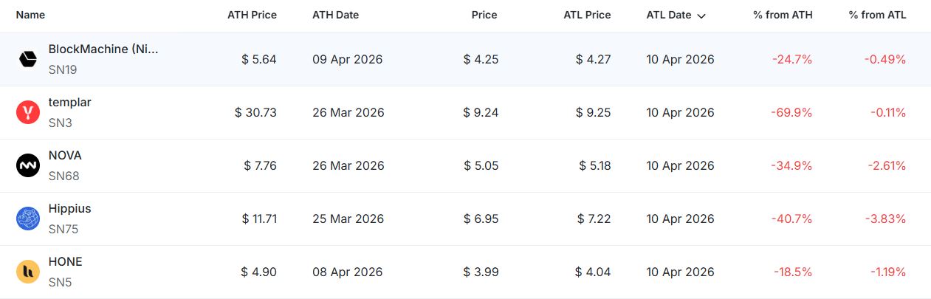Click the SN19 subnet identifier
This screenshot has width=931, height=299.
[x=63, y=70]
